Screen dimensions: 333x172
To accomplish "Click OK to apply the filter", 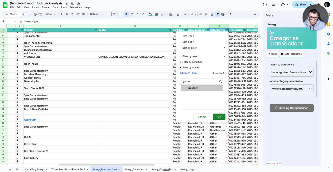I will coord(219,117).
